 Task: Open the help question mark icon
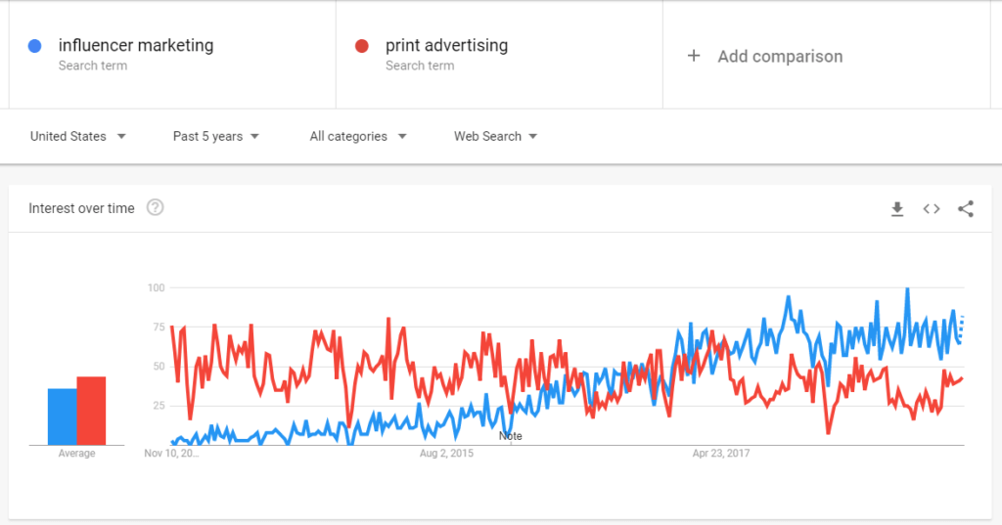click(x=156, y=207)
